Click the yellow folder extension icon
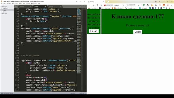This screenshot has width=174, height=98. tap(152, 5)
